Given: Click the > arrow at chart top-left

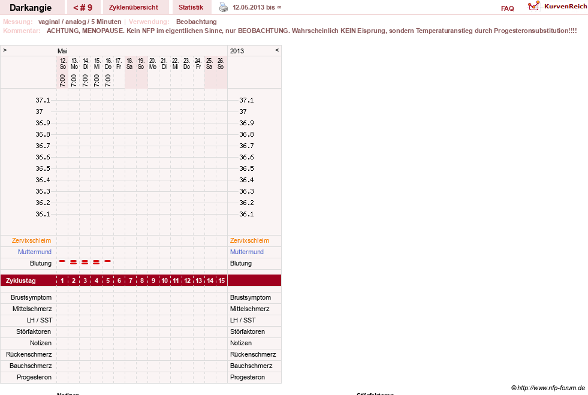Looking at the screenshot, I should tap(5, 50).
